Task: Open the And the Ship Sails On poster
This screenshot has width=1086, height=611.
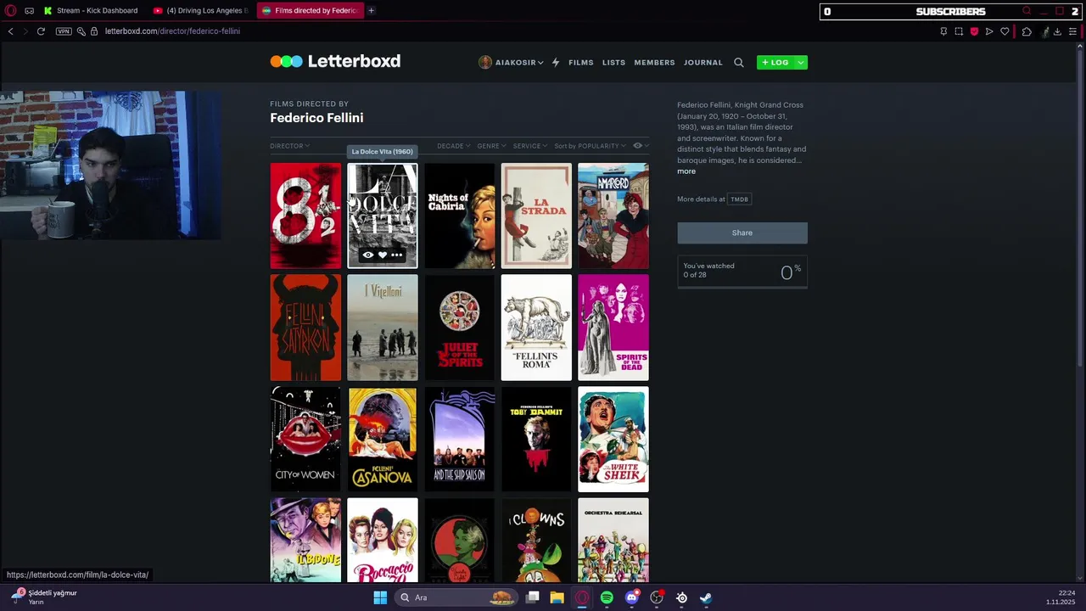Action: (459, 440)
